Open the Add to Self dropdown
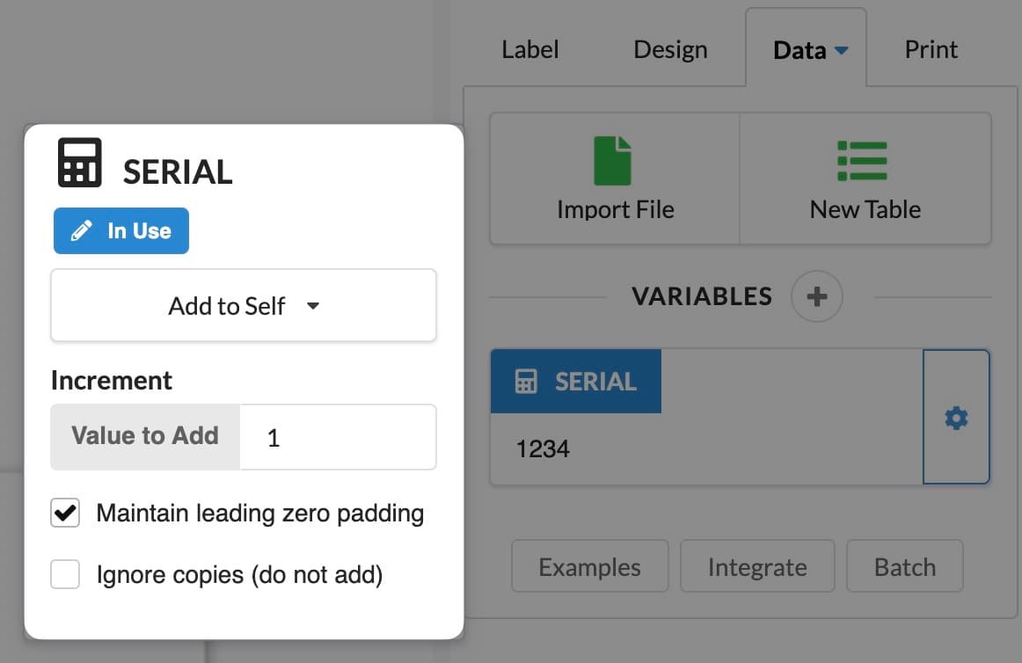 coord(243,305)
